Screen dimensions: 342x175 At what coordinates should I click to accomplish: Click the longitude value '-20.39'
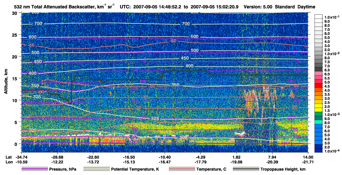click(x=272, y=162)
